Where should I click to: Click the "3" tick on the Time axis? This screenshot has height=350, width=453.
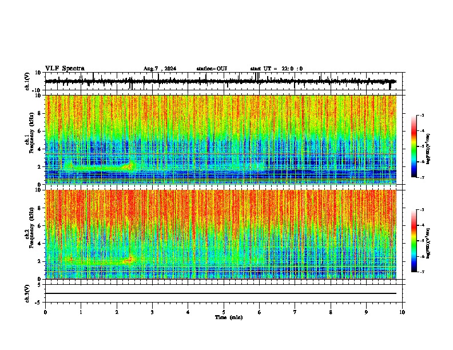pos(152,312)
